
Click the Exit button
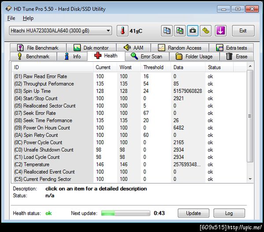coord(243,31)
